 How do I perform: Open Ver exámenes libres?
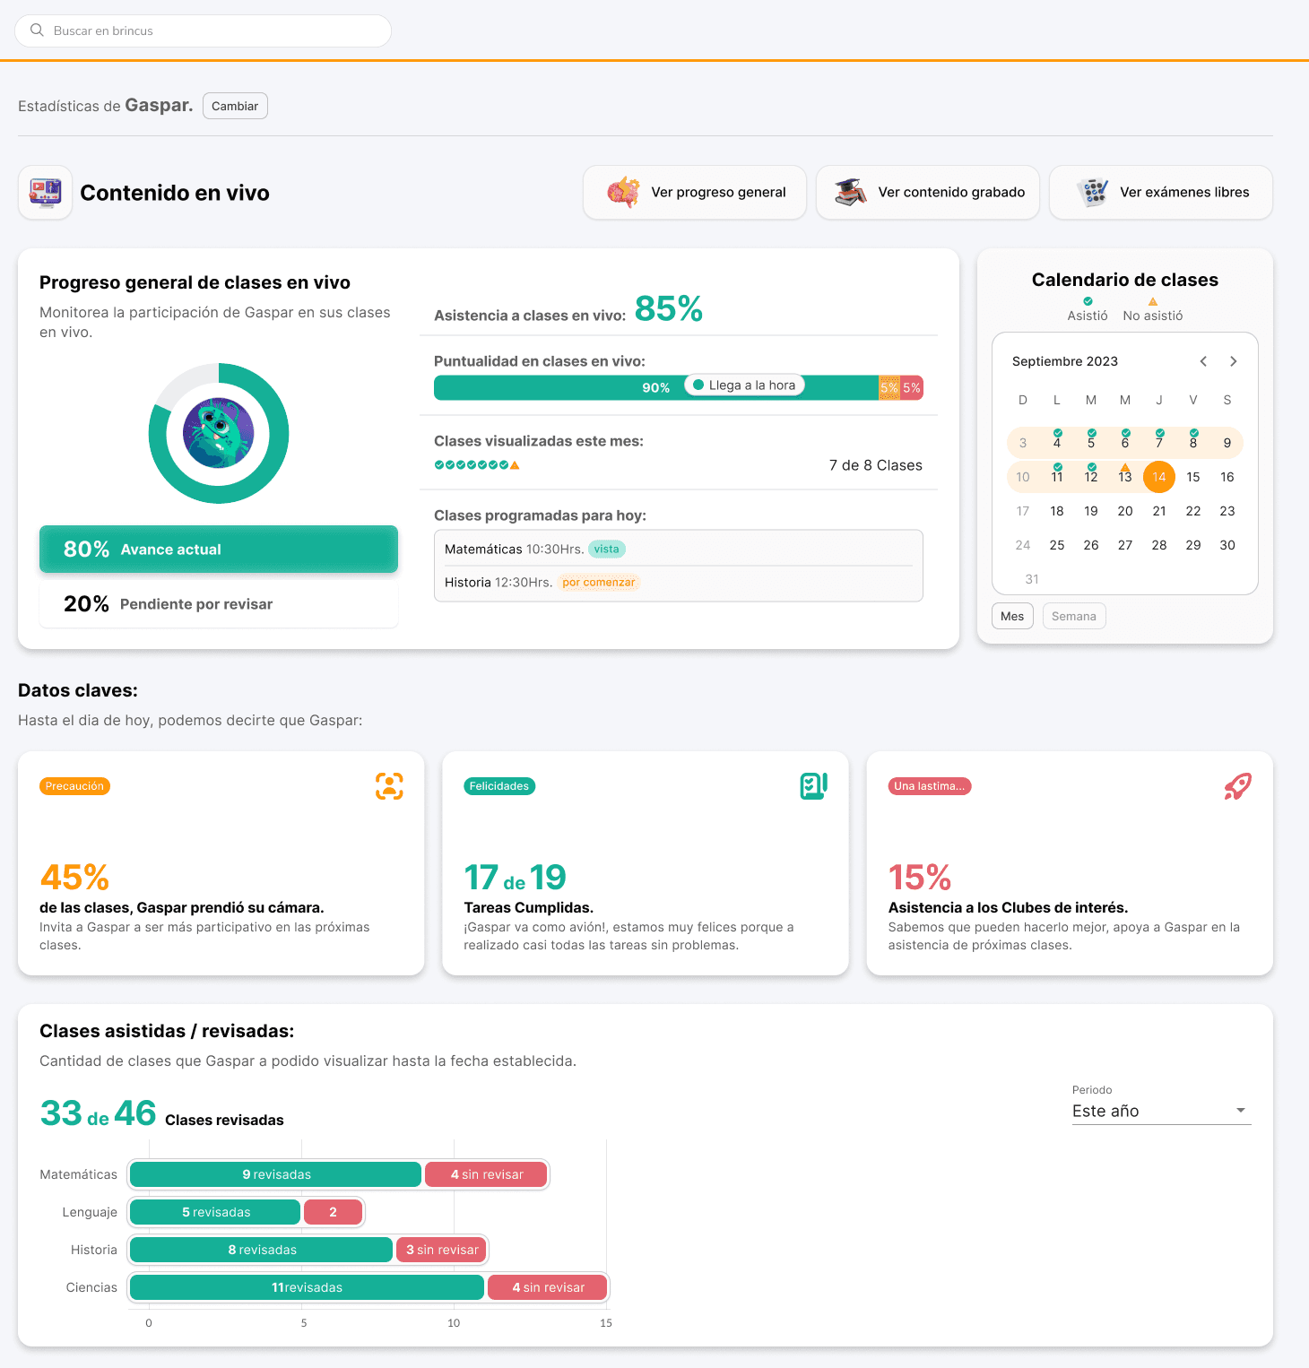point(1161,192)
